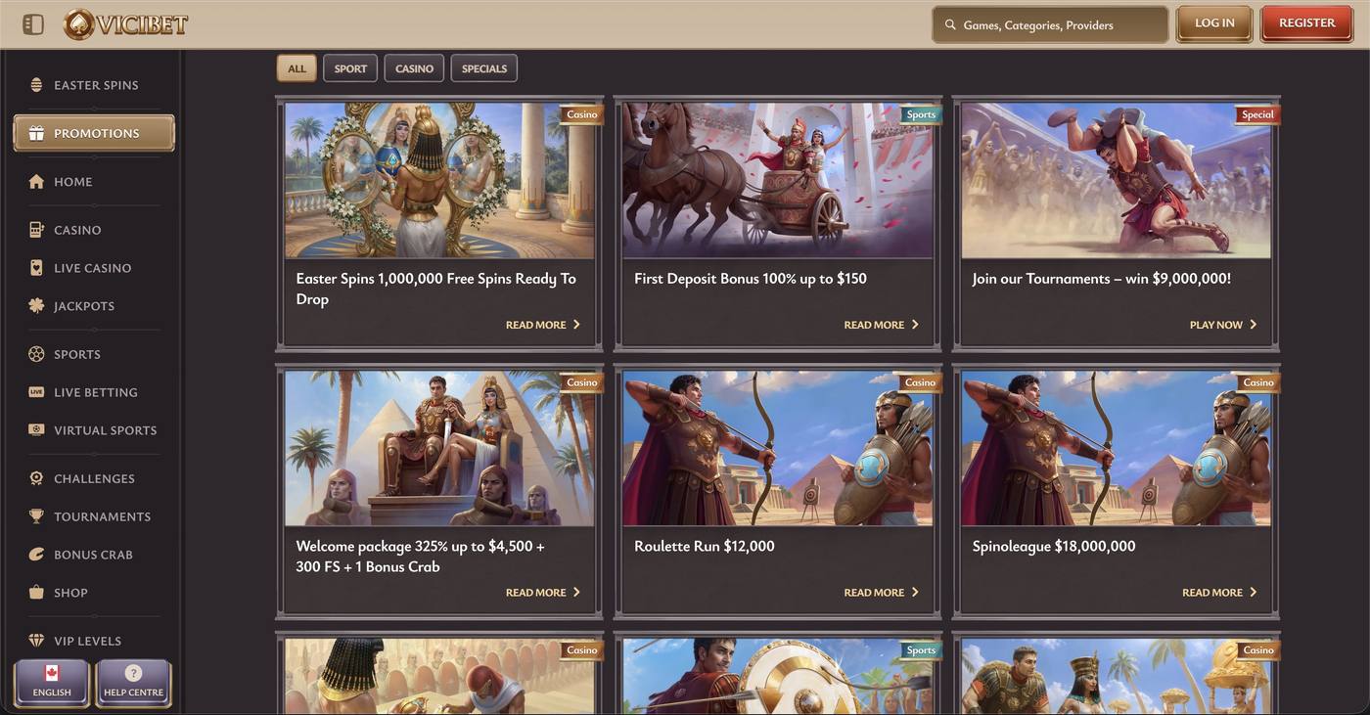Filter promotions by Casino

pos(414,68)
